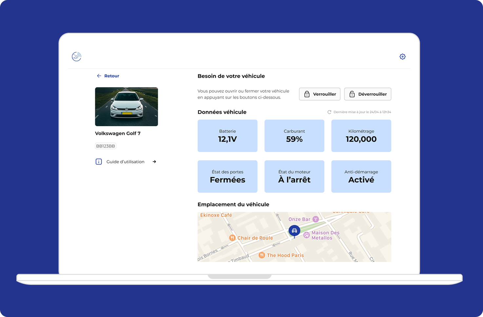Click the Volkswagen Golf 7 photo
483x317 pixels.
pyautogui.click(x=126, y=107)
